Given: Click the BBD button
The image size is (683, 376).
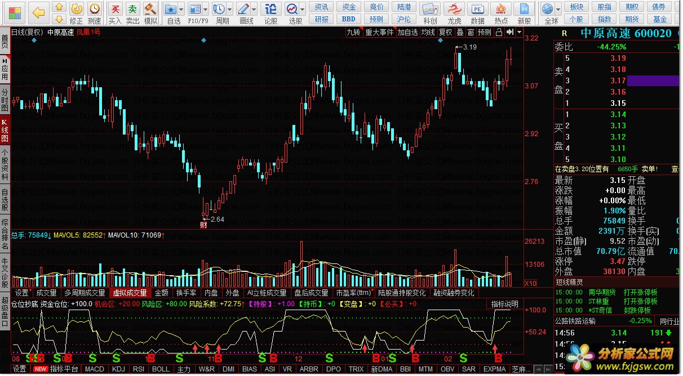Looking at the screenshot, I should [x=349, y=19].
